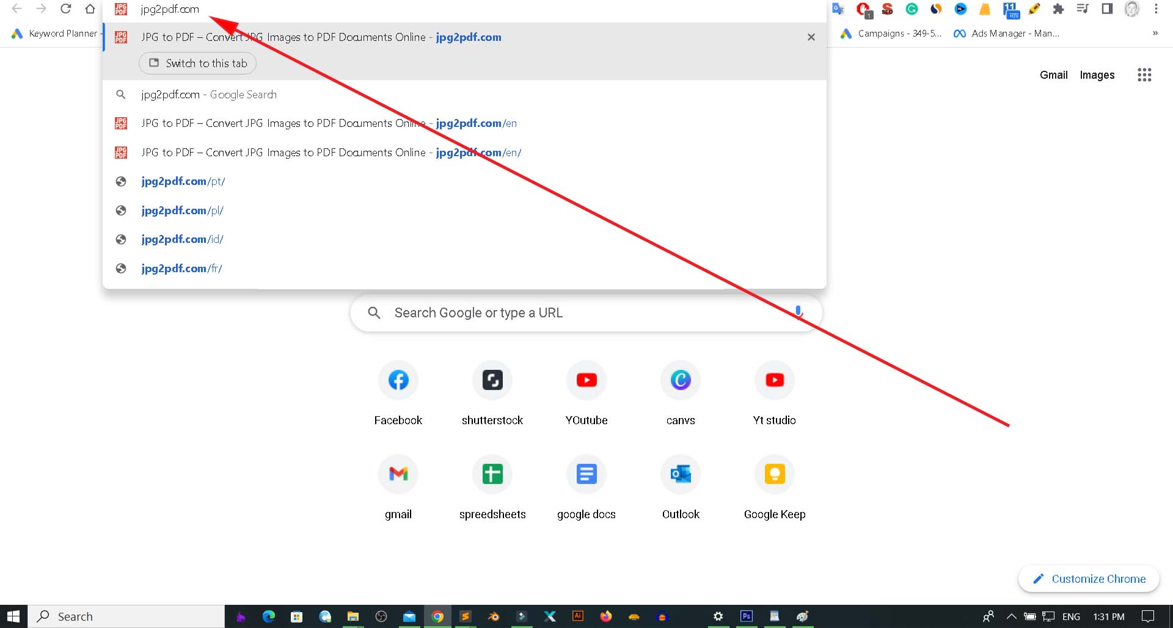The image size is (1173, 628).
Task: Open the media controls icon
Action: click(1083, 9)
